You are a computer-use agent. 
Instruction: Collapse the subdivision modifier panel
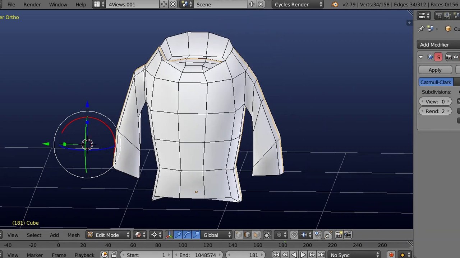point(421,57)
